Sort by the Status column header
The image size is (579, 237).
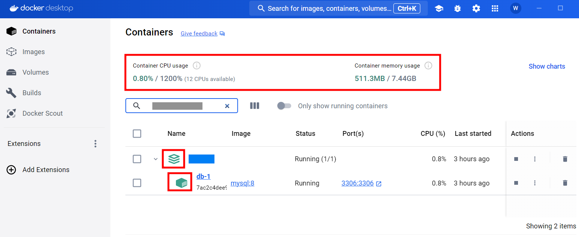click(x=305, y=134)
